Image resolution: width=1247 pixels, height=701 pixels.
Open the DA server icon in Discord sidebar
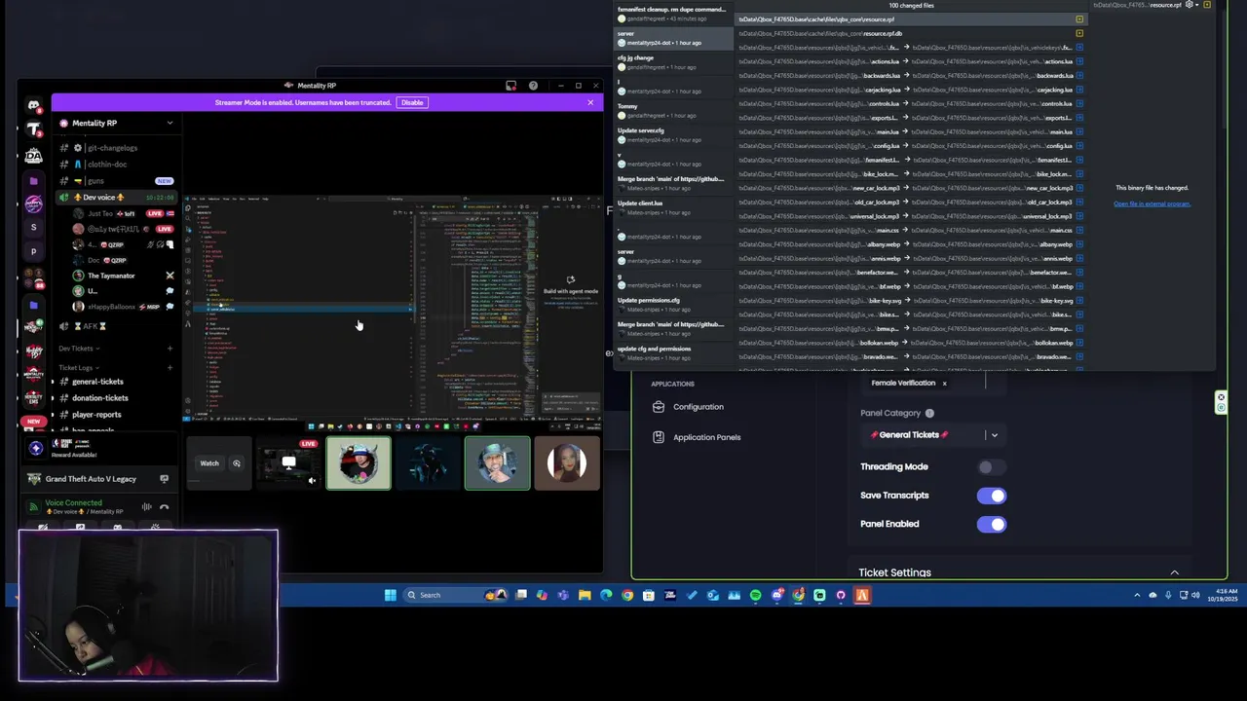coord(34,156)
